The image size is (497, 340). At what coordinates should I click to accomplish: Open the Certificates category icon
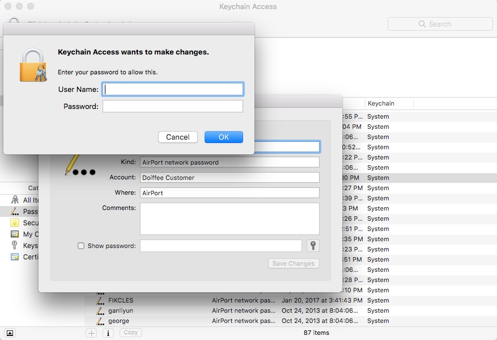pos(15,257)
